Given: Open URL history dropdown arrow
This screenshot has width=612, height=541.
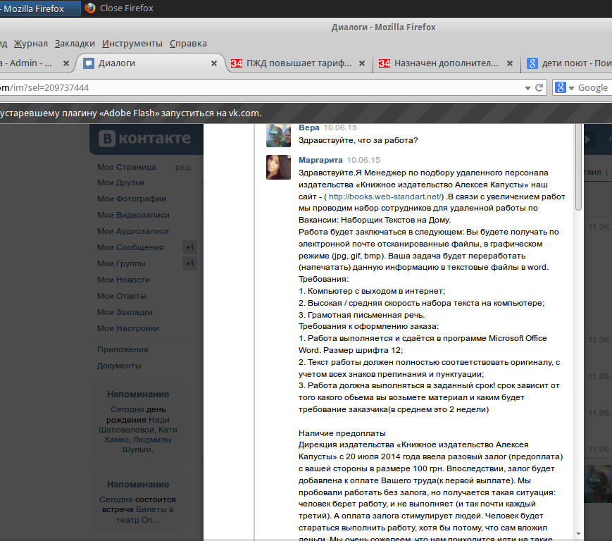Looking at the screenshot, I should [527, 88].
